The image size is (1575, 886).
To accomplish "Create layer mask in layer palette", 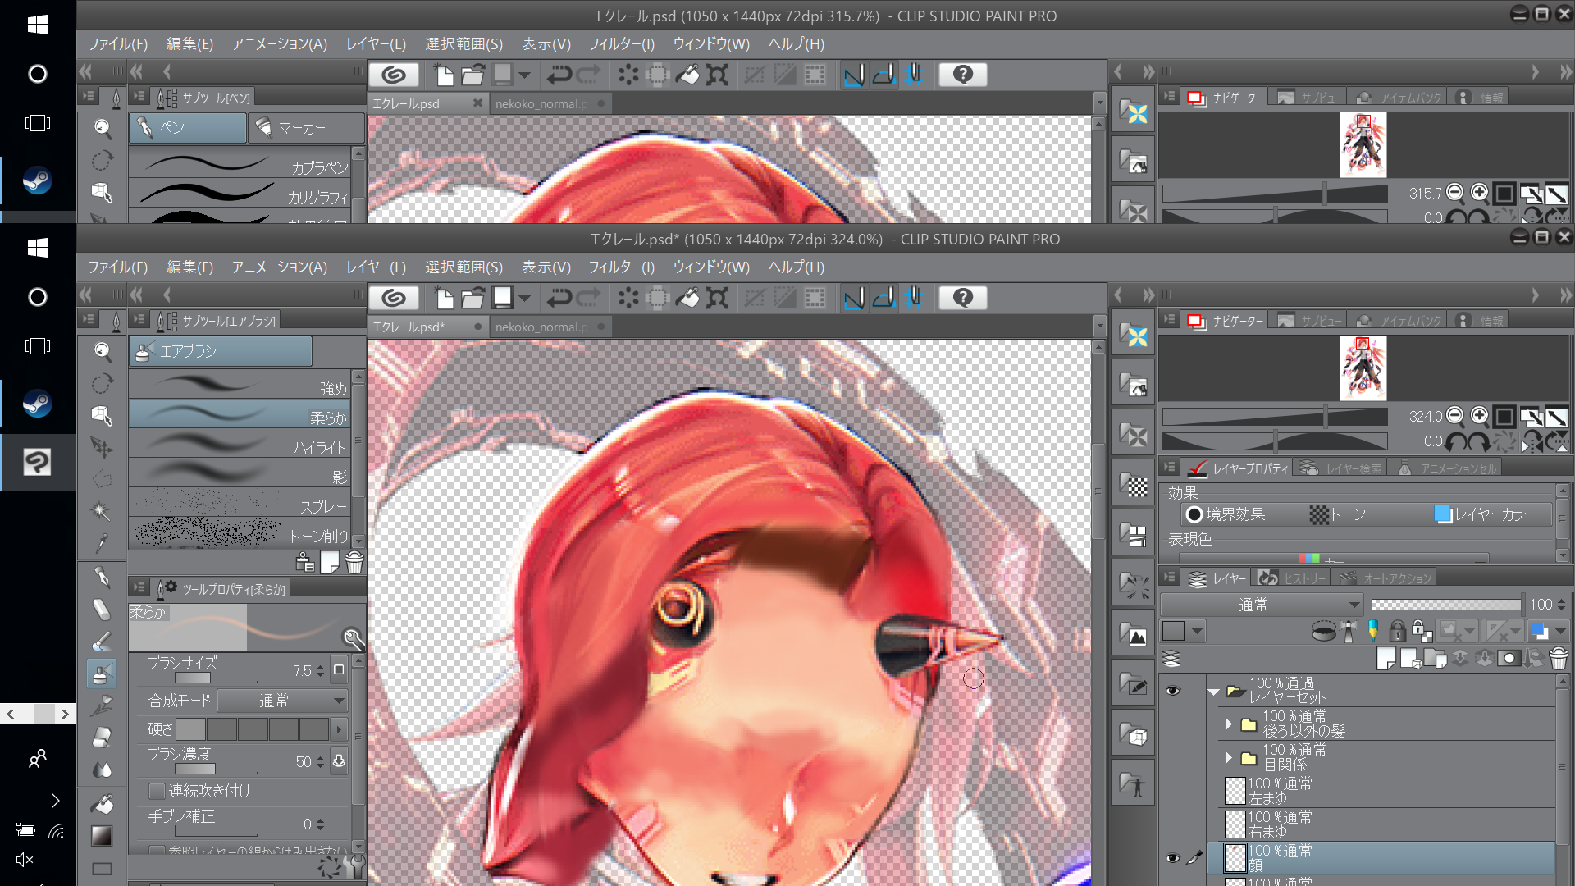I will coord(1509,659).
